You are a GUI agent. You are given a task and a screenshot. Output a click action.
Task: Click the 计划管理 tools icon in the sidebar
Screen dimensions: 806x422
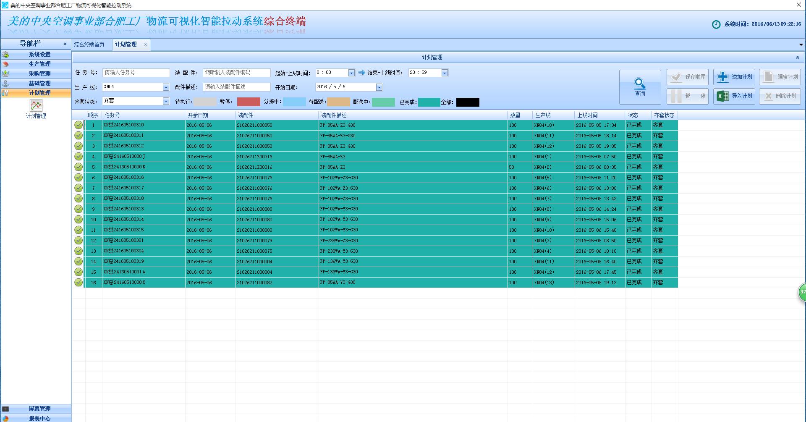click(5, 93)
